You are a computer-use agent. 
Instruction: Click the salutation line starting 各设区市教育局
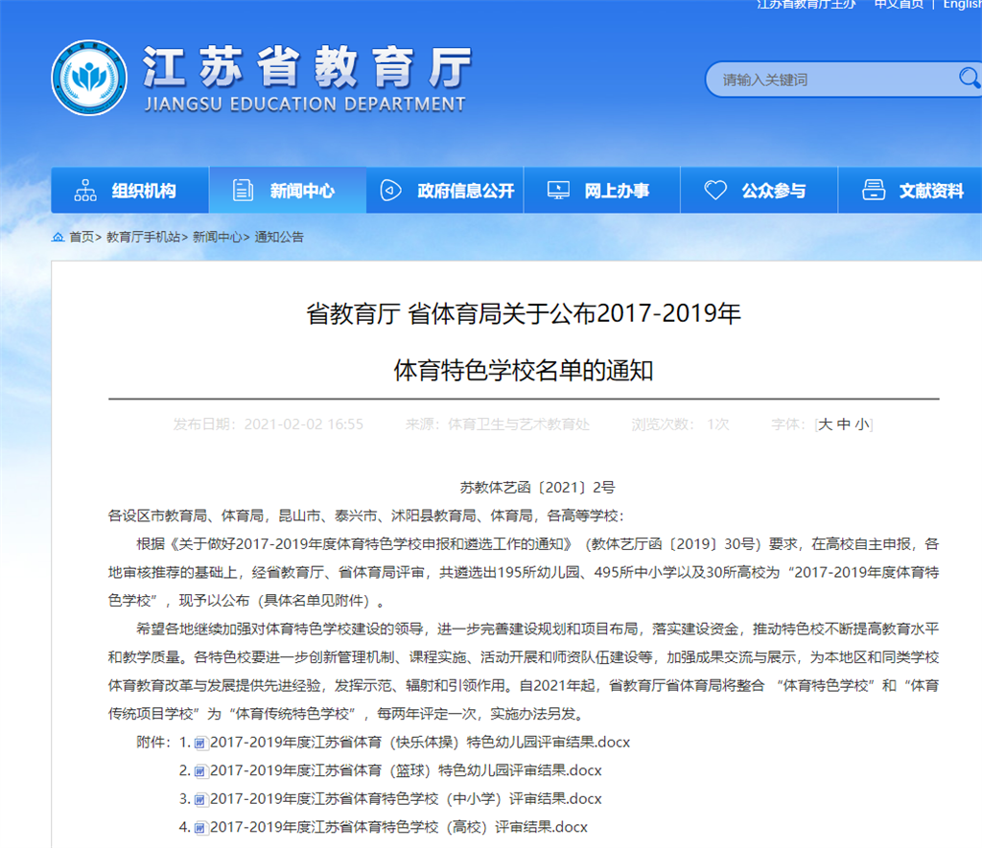coord(365,516)
